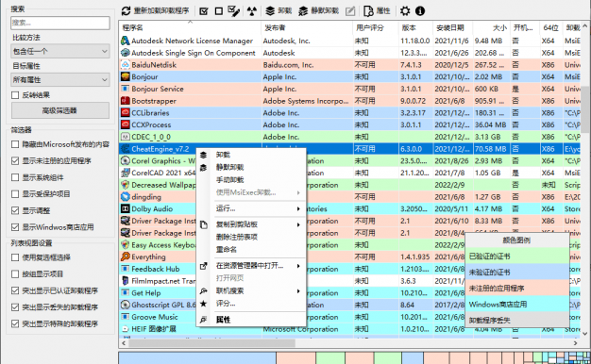This screenshot has height=364, width=591.
Task: Toggle the 反转结果 invert results checkbox
Action: tap(15, 95)
